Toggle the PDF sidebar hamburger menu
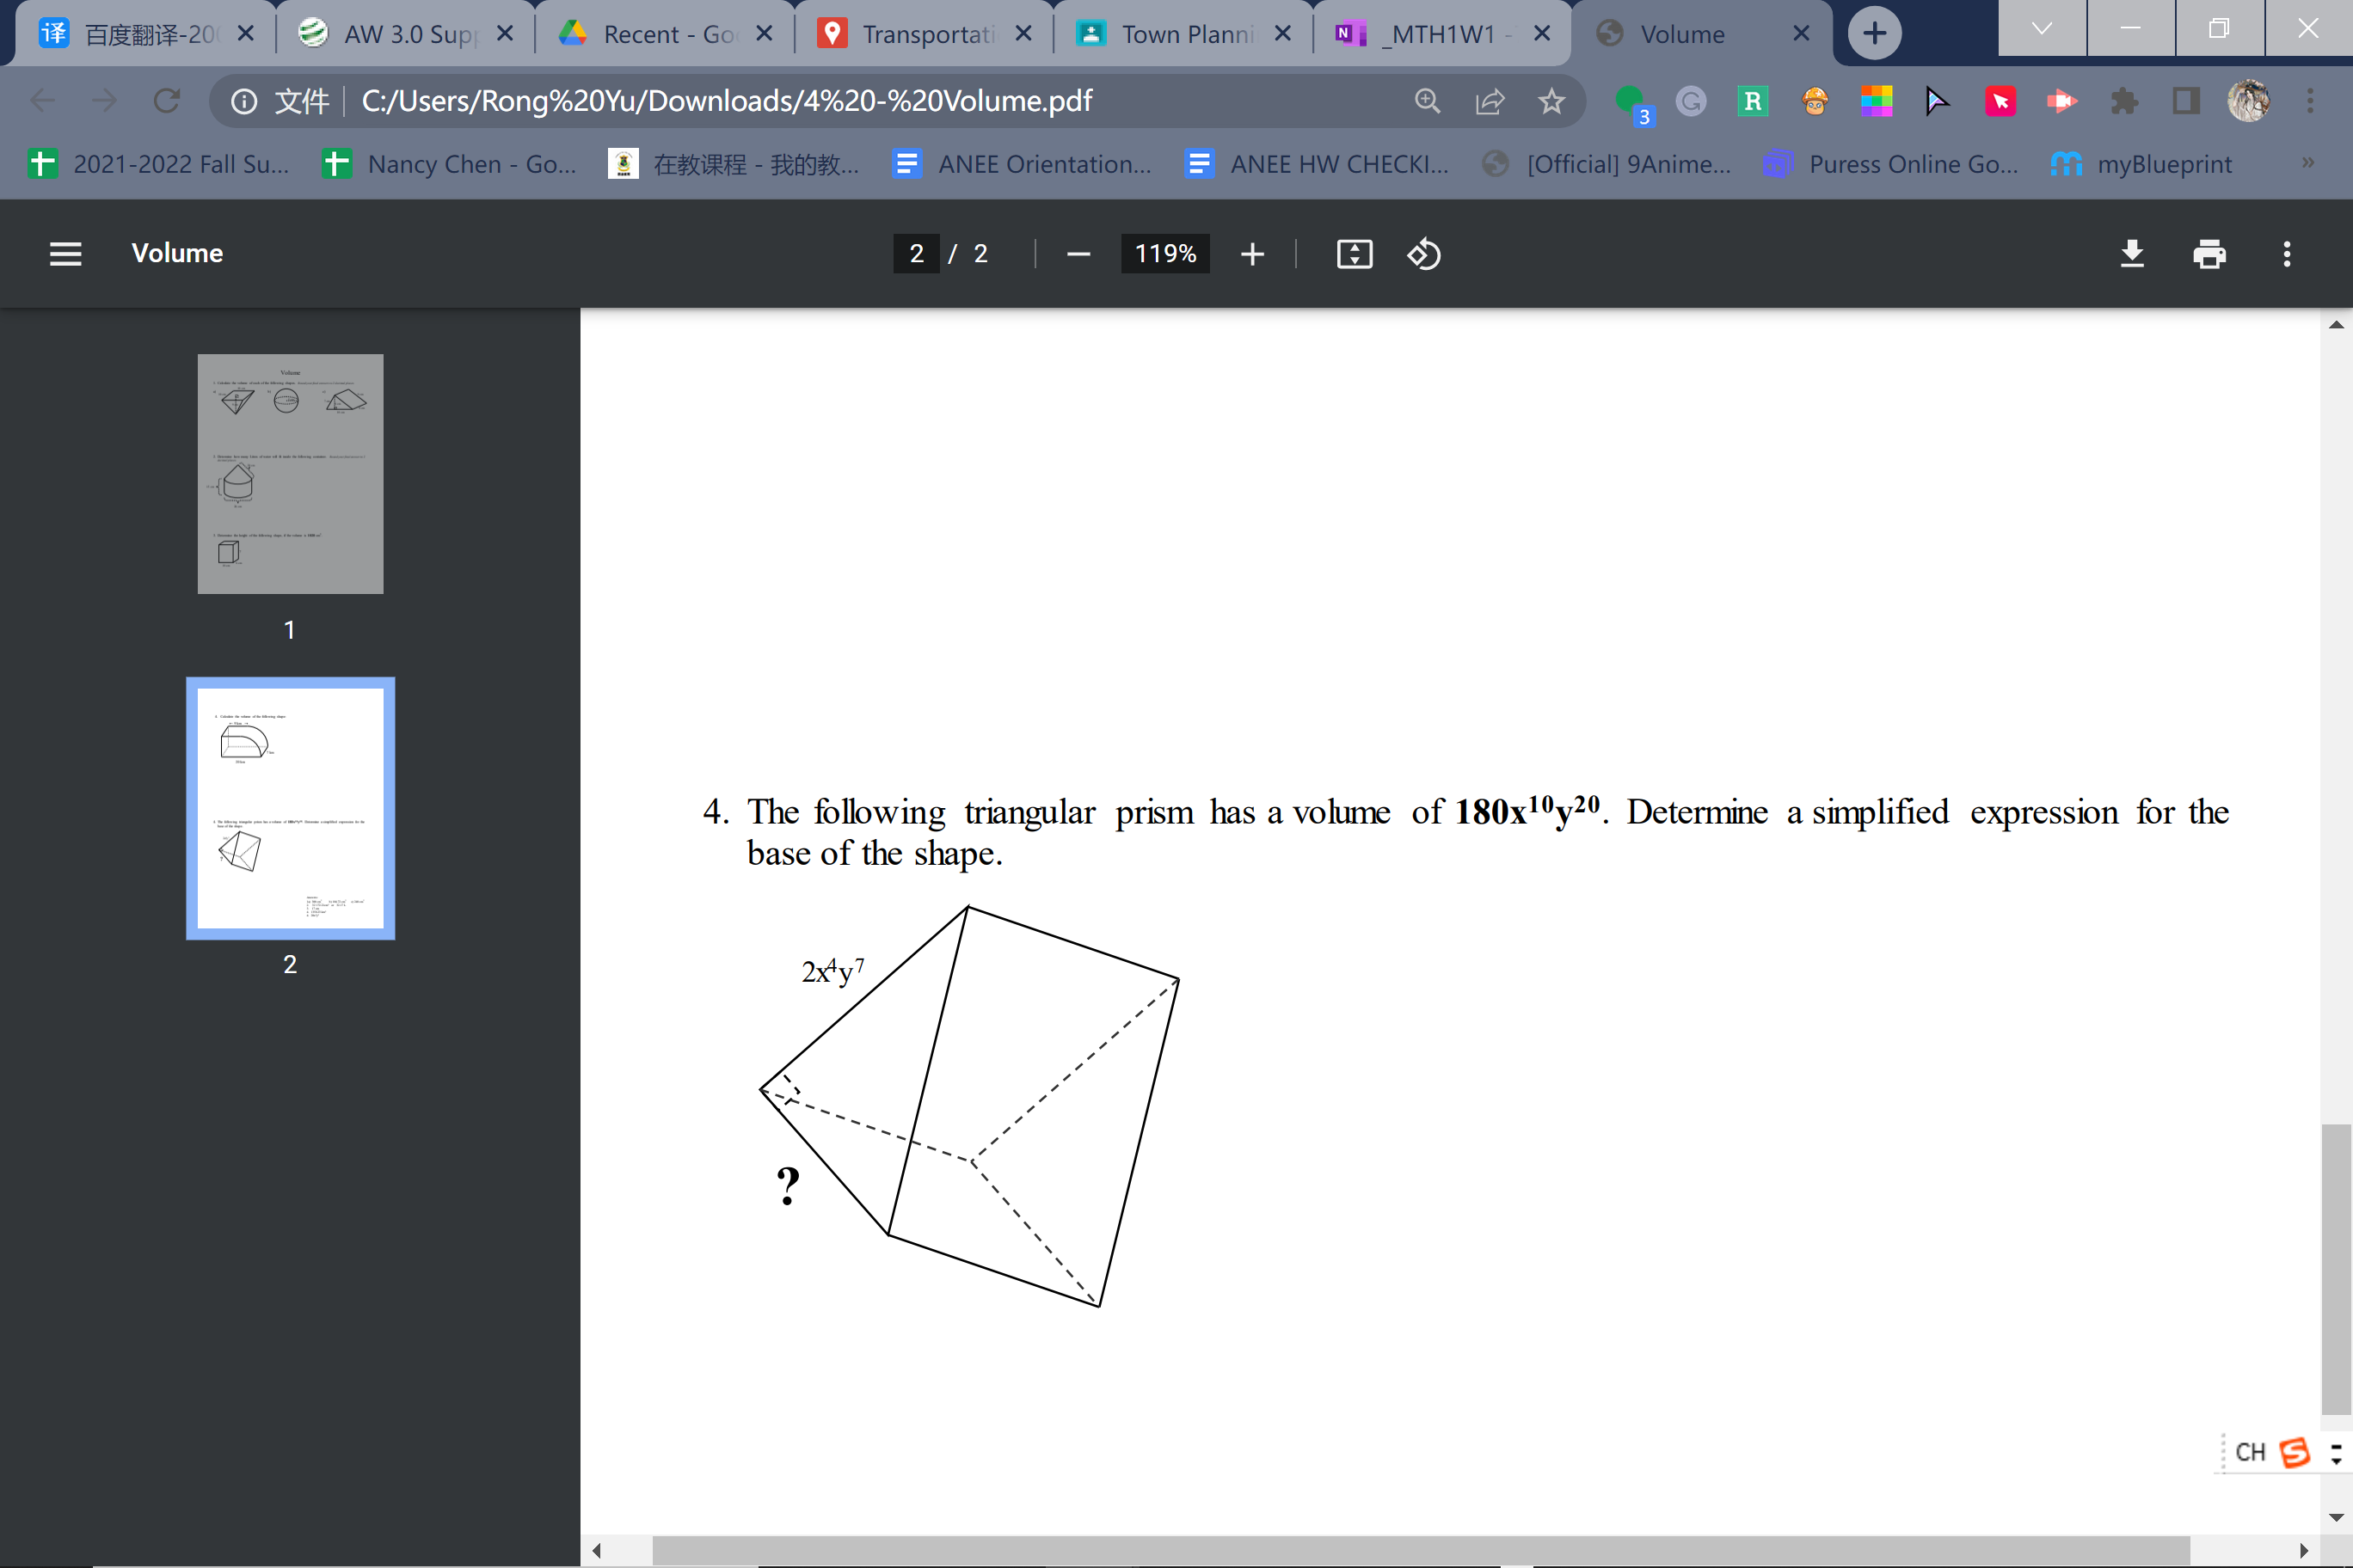This screenshot has height=1568, width=2353. [65, 254]
